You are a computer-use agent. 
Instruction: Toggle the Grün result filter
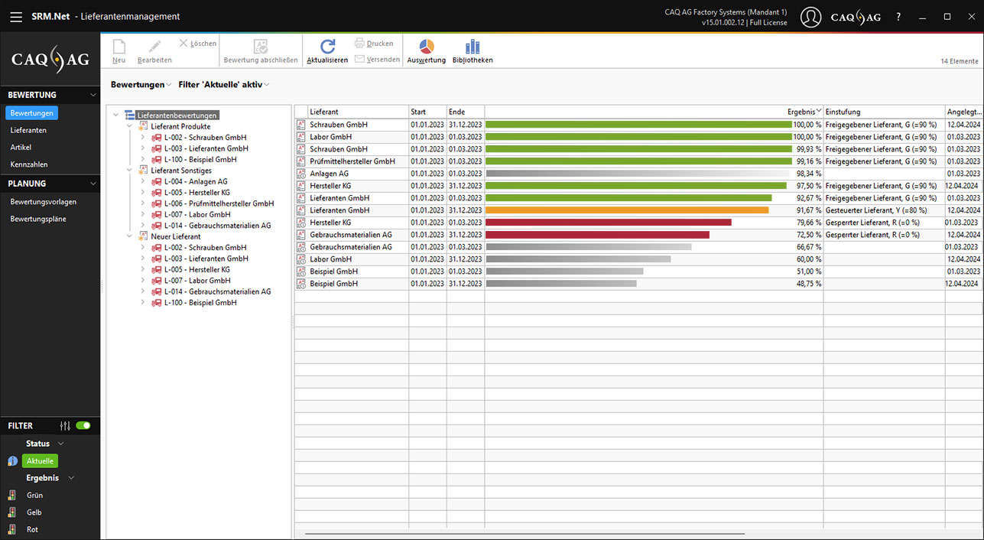pyautogui.click(x=34, y=496)
